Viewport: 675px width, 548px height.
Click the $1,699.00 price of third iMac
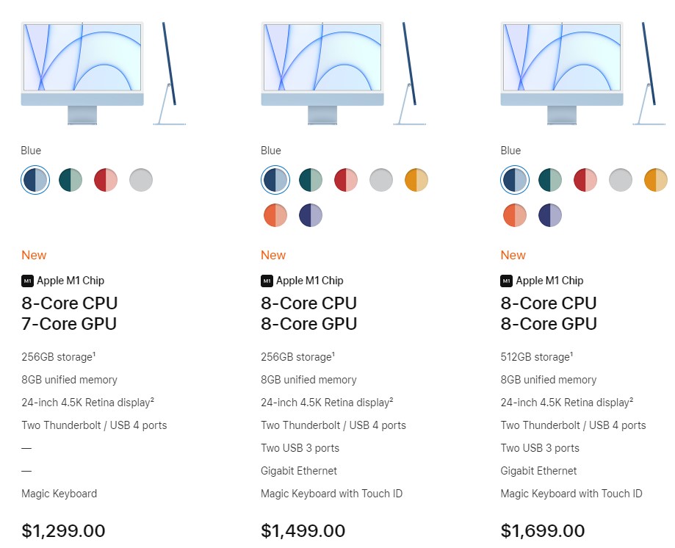[x=541, y=530]
